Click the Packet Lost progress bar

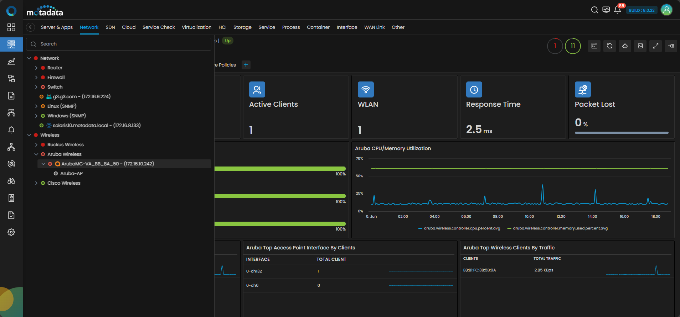coord(621,133)
